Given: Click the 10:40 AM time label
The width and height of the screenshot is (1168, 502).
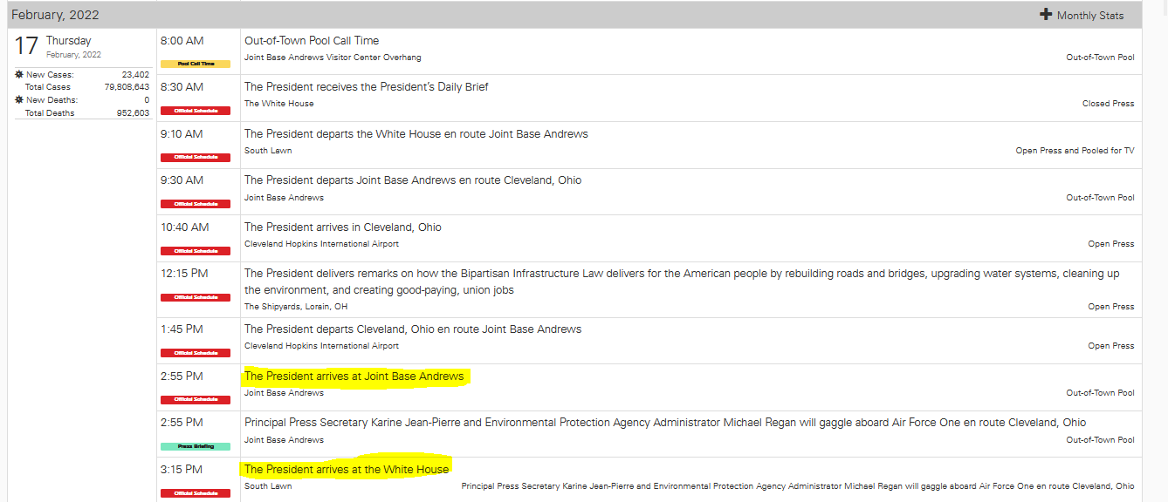Looking at the screenshot, I should (185, 227).
